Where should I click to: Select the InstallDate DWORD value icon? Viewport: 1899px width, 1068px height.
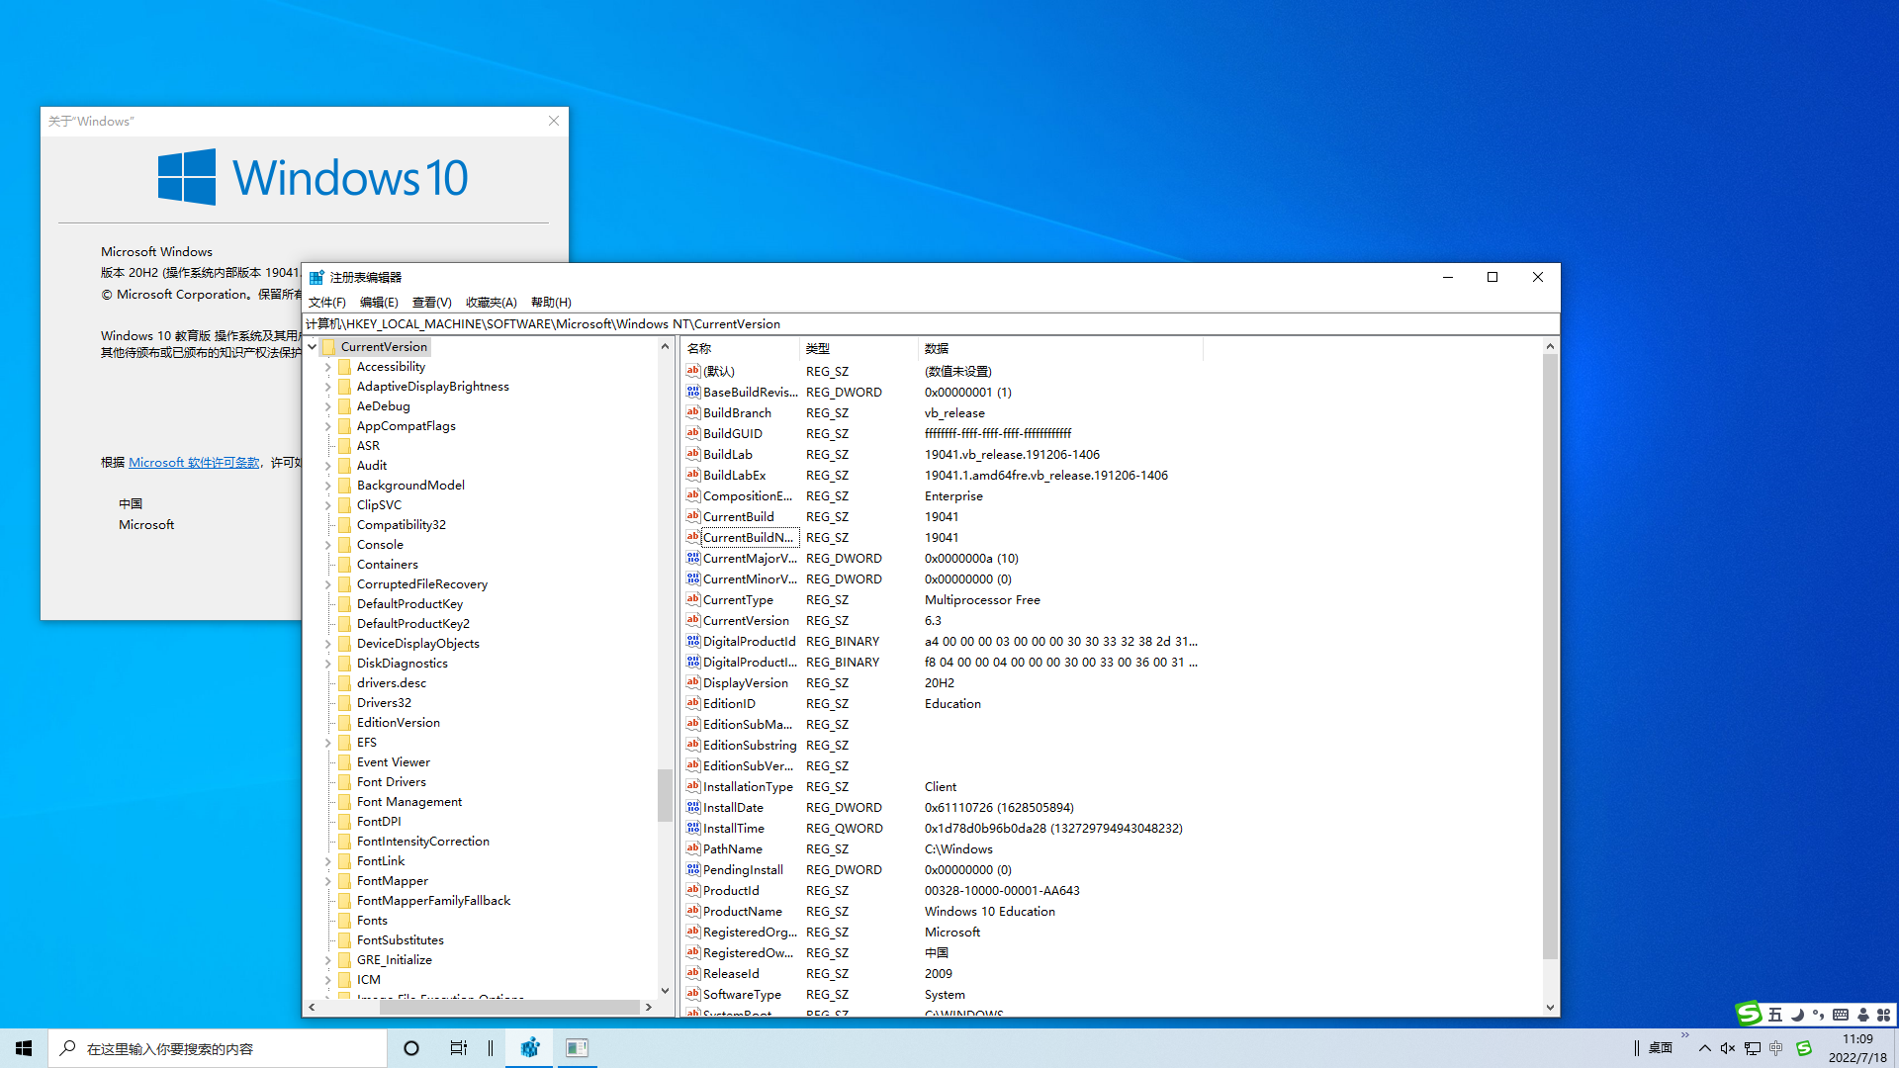[692, 807]
